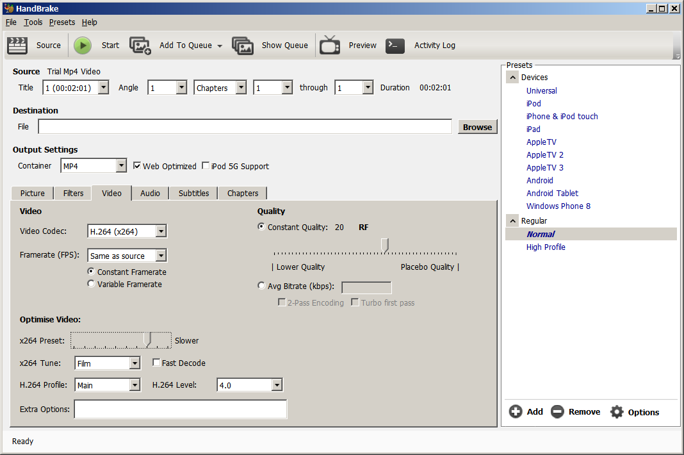
Task: Collapse the Devices presets group
Action: click(x=512, y=78)
